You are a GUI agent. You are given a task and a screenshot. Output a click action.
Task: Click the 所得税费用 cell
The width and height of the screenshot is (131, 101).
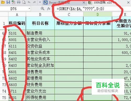coord(40,98)
